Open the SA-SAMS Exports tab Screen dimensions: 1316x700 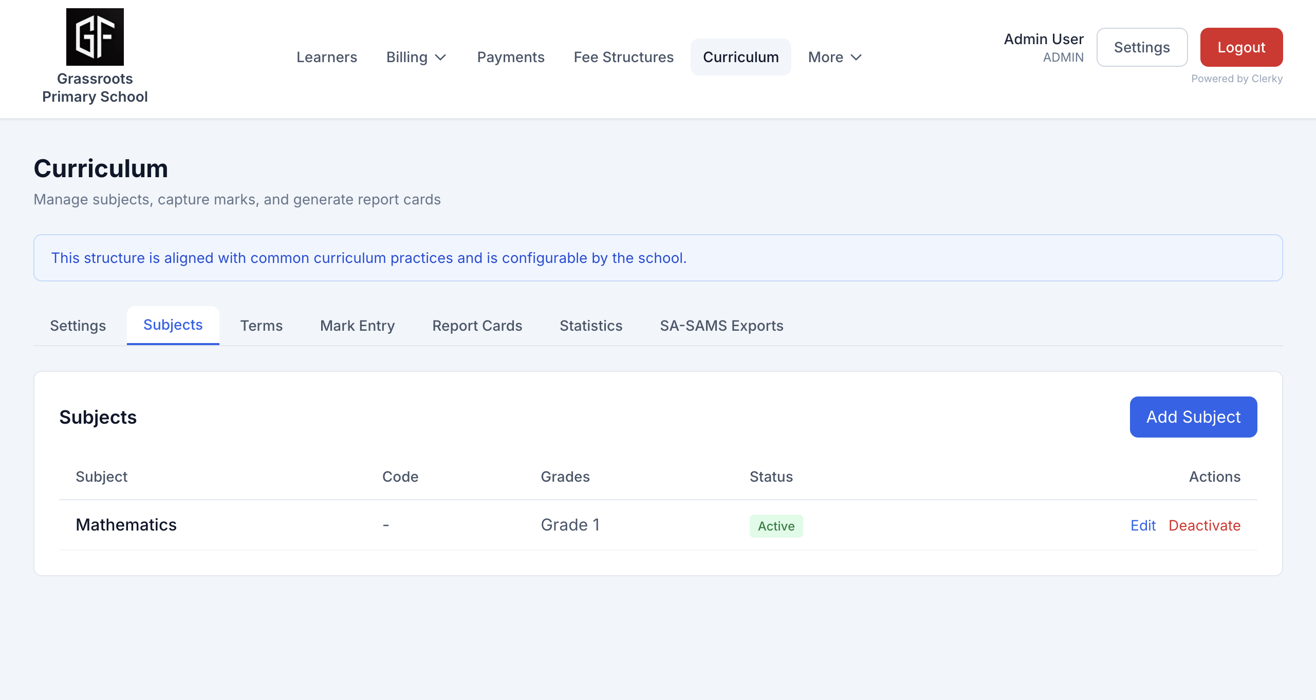[721, 326]
